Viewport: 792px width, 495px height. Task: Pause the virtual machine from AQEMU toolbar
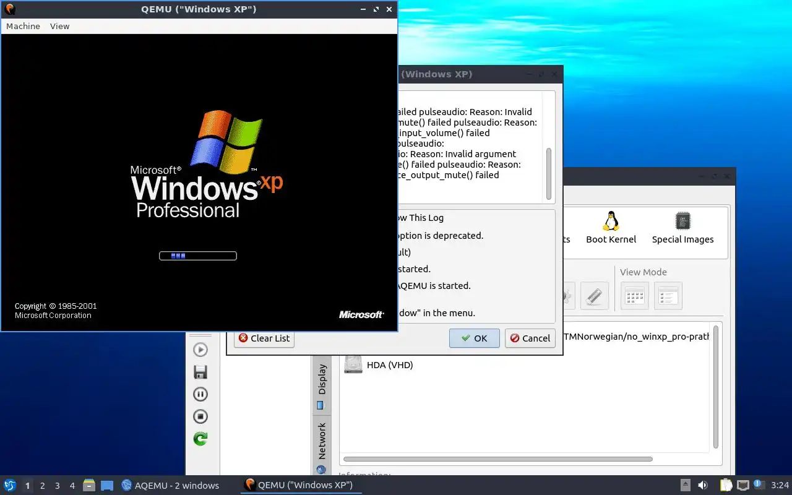coord(200,394)
